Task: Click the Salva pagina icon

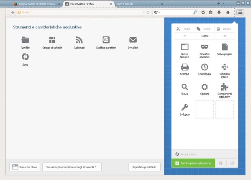Action: click(x=225, y=47)
